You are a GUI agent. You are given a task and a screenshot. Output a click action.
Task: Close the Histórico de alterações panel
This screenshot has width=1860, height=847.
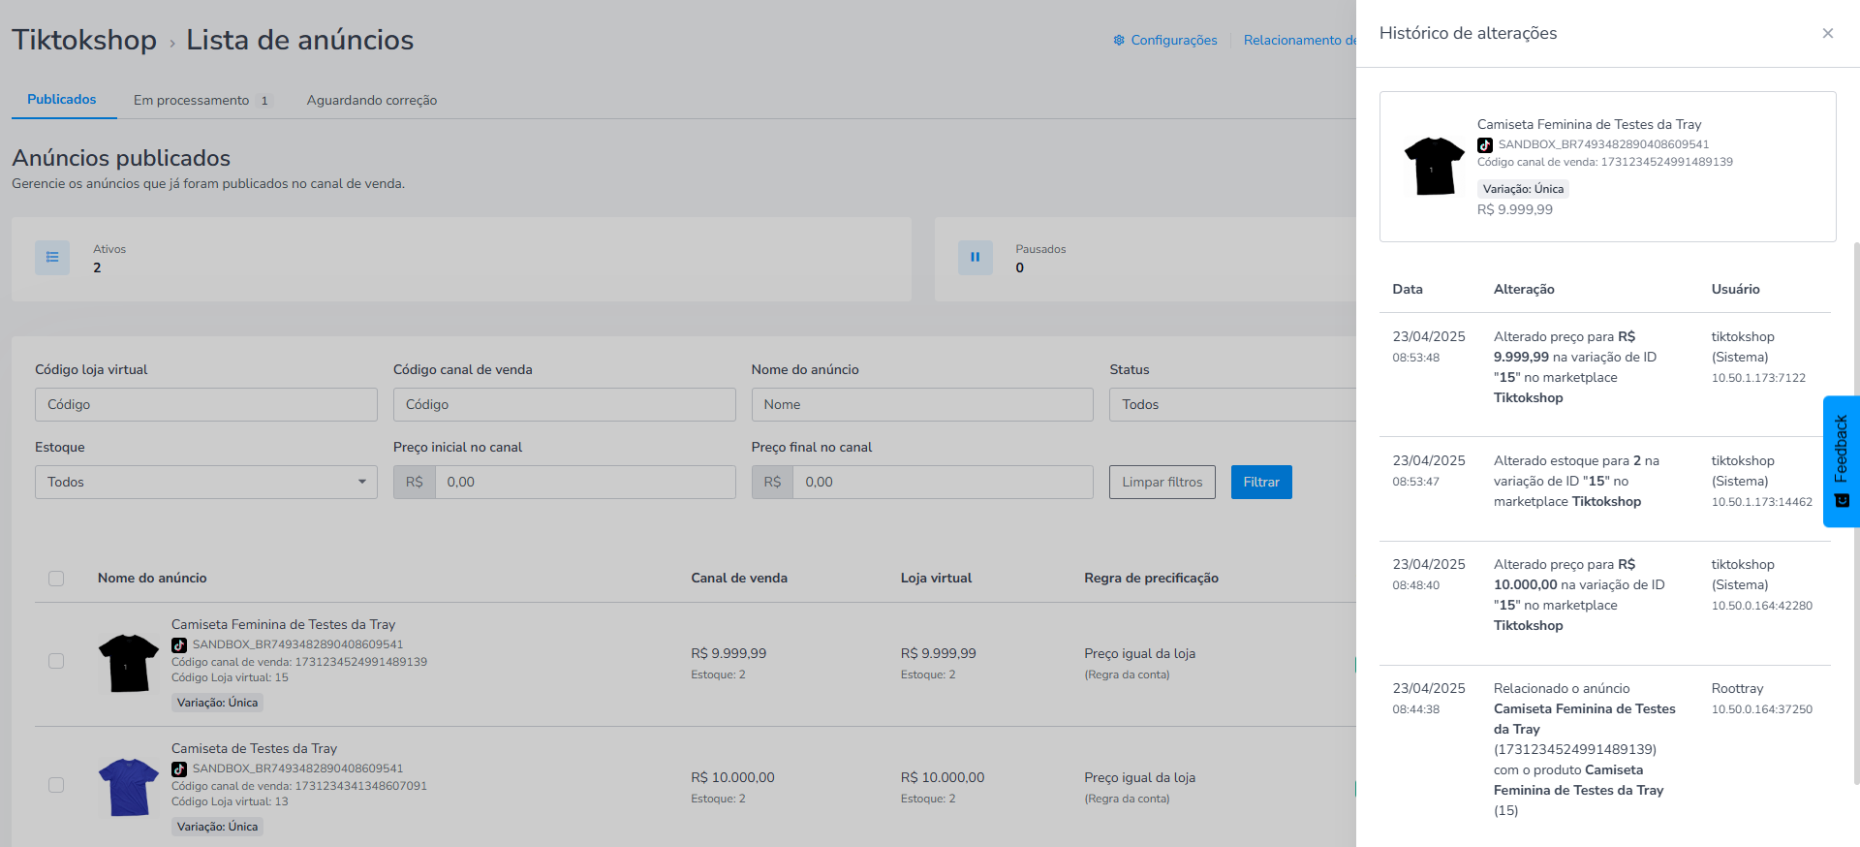pyautogui.click(x=1827, y=33)
